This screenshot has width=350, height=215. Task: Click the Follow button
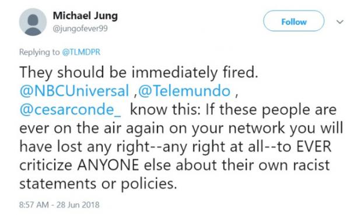(293, 21)
